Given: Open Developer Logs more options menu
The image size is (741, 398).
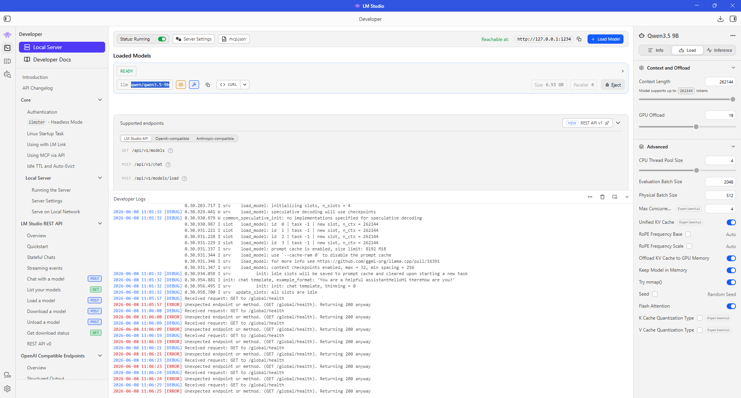Looking at the screenshot, I should pos(590,197).
